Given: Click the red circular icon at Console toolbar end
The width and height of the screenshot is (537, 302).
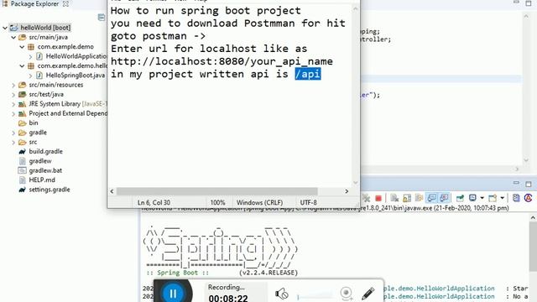Looking at the screenshot, I should click(528, 198).
